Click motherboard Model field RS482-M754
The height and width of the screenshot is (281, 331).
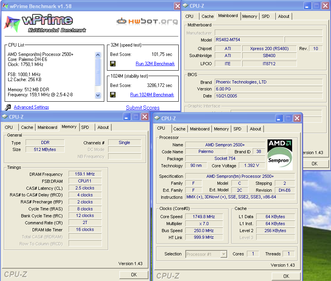coord(249,40)
